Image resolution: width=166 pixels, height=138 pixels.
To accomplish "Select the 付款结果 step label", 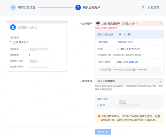I will coord(154,7).
